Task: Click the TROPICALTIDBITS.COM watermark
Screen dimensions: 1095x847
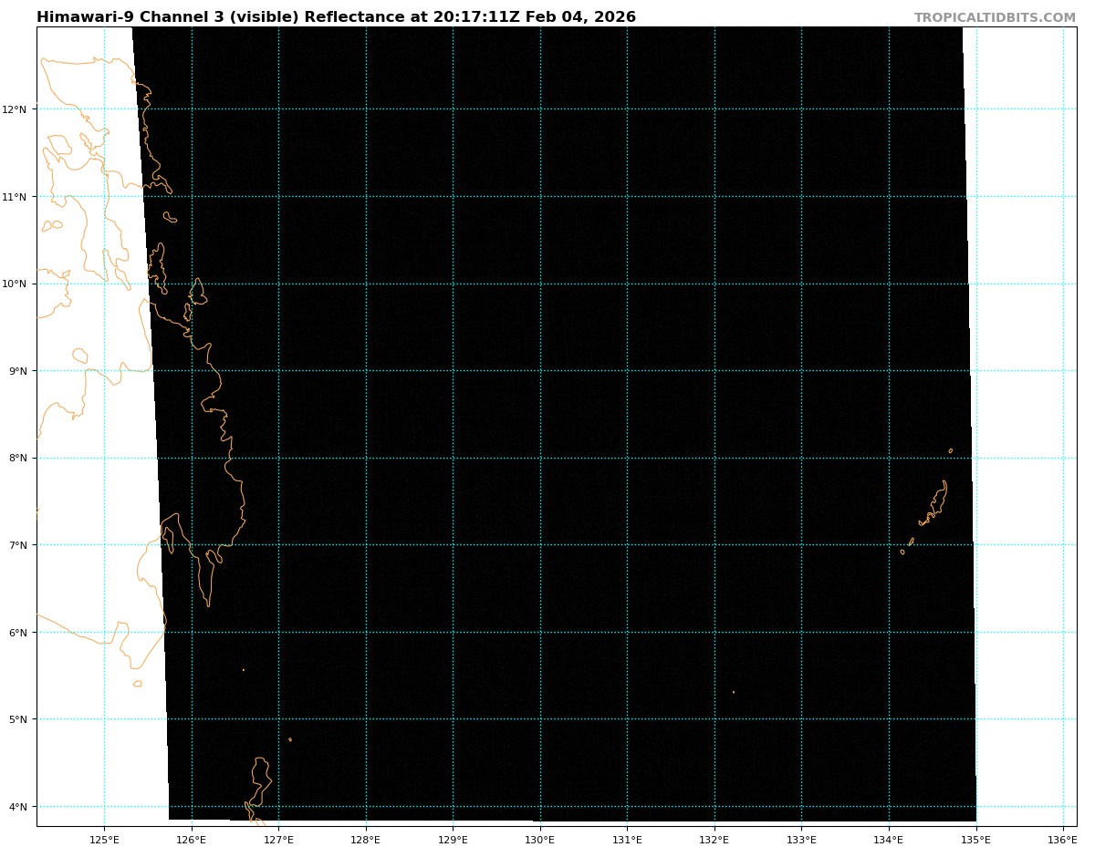Action: tap(995, 17)
